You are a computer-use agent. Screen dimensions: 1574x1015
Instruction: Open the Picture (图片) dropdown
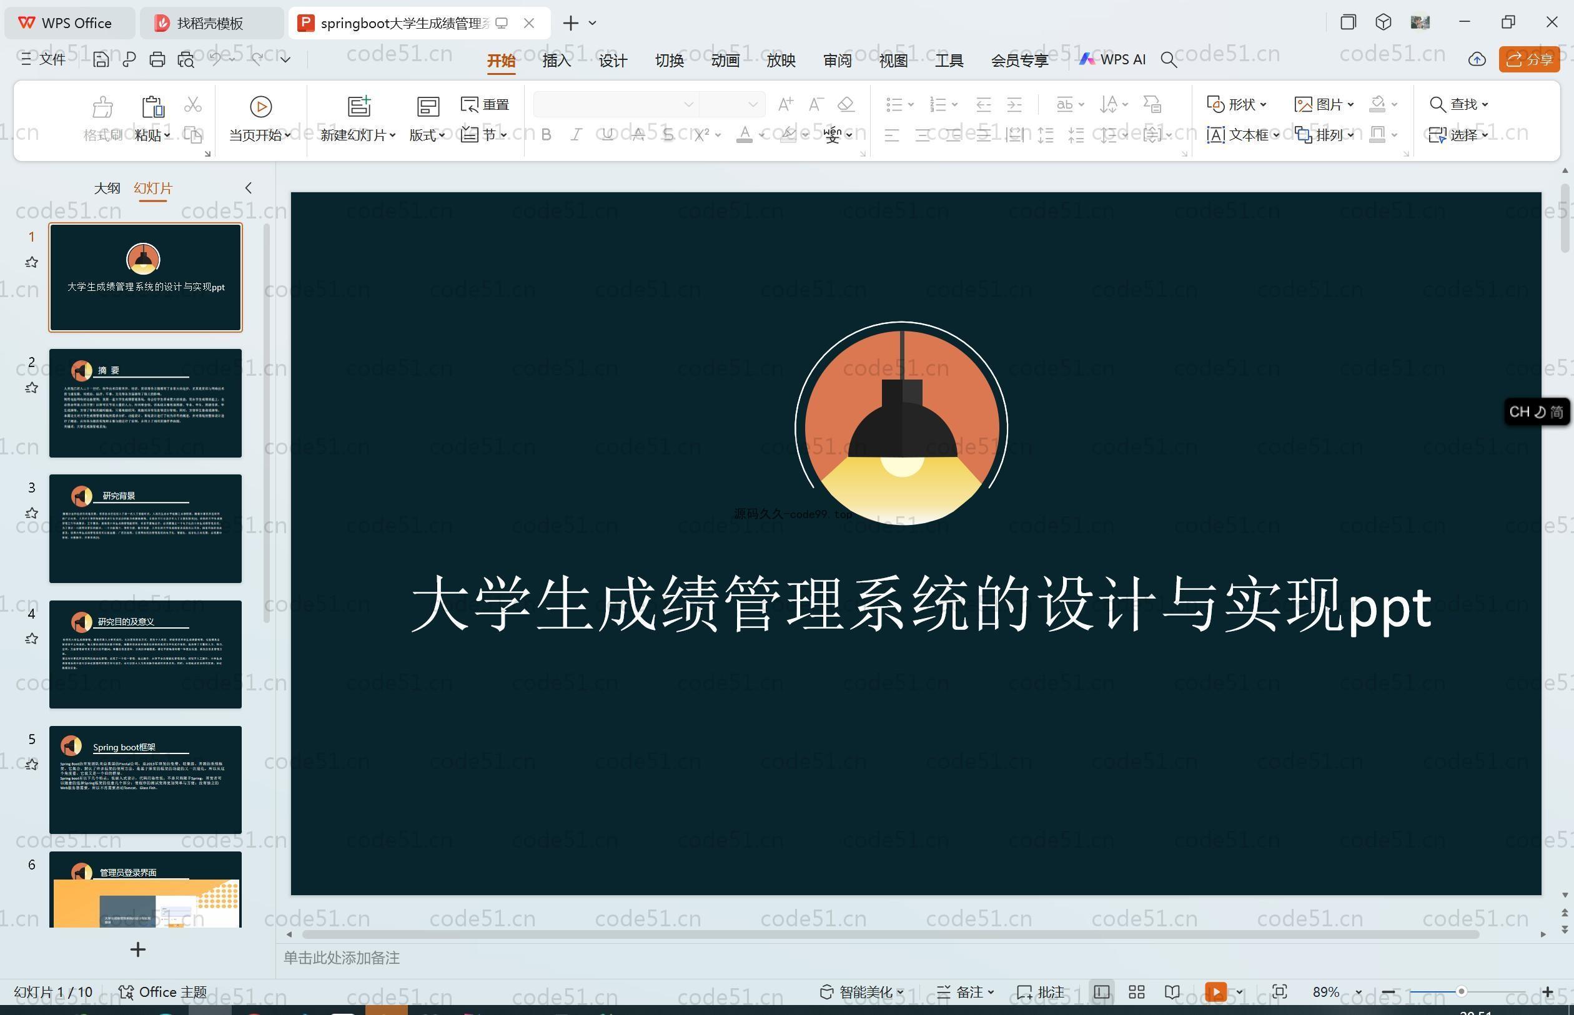point(1325,104)
